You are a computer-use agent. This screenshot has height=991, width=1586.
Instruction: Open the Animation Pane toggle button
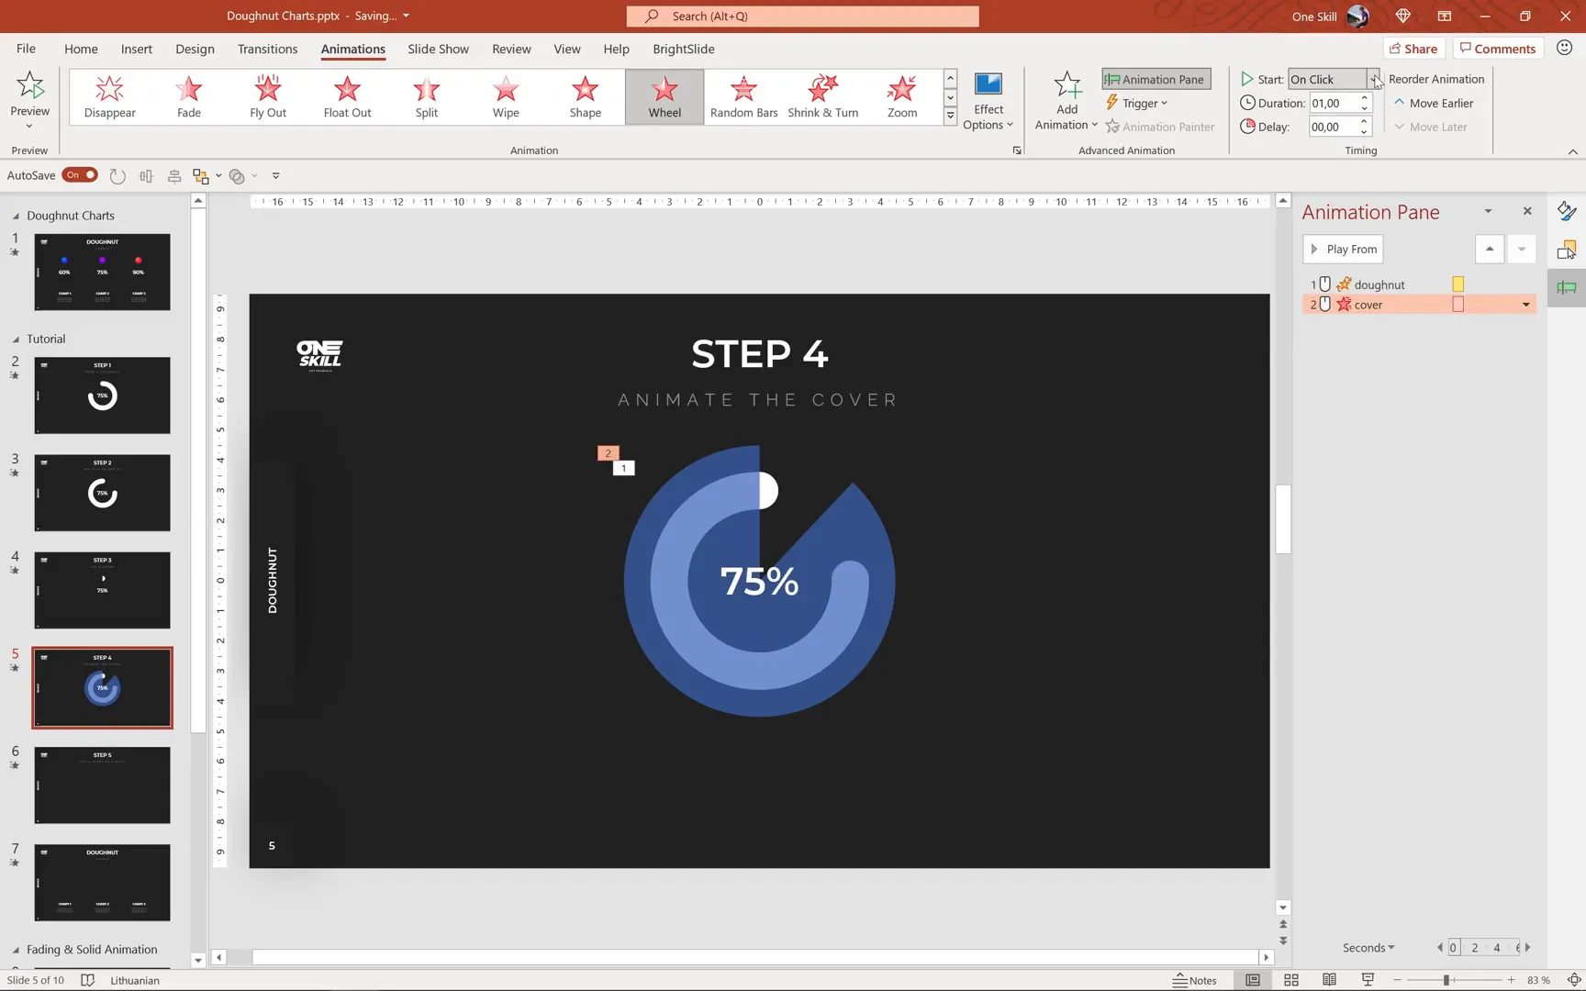1155,79
